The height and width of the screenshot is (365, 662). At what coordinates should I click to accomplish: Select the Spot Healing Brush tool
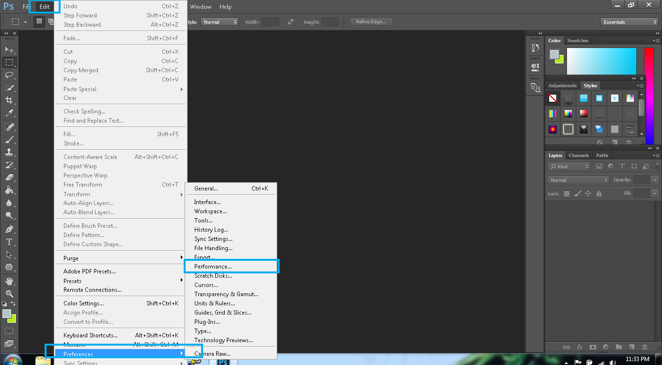click(x=9, y=127)
